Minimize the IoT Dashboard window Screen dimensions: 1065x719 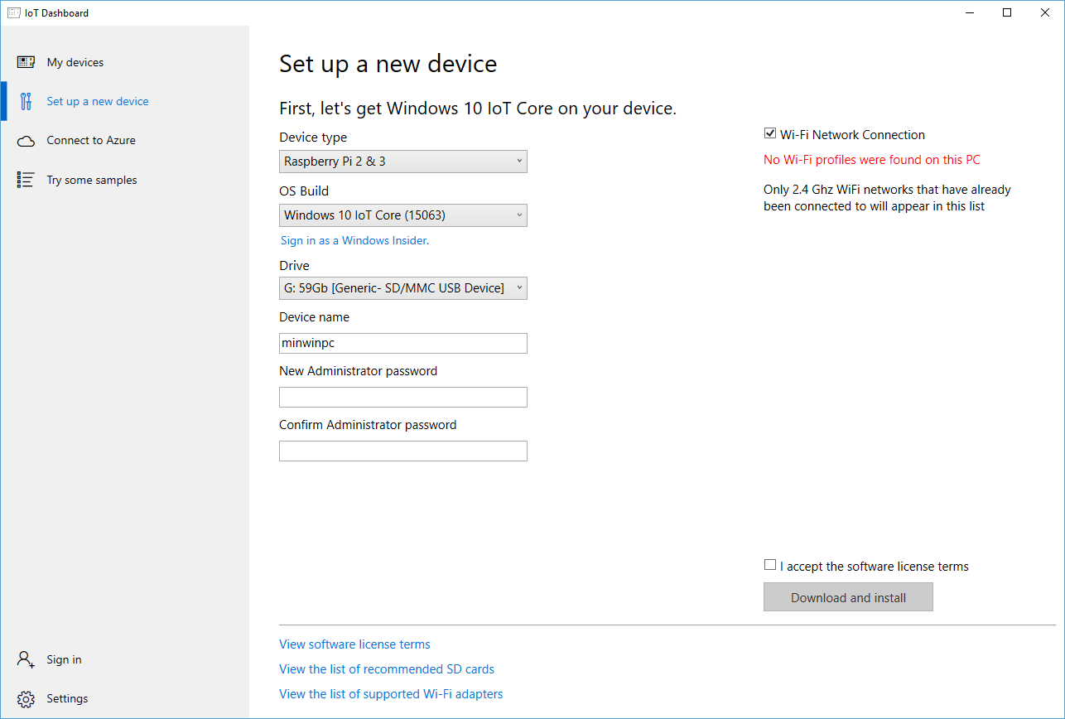(969, 12)
